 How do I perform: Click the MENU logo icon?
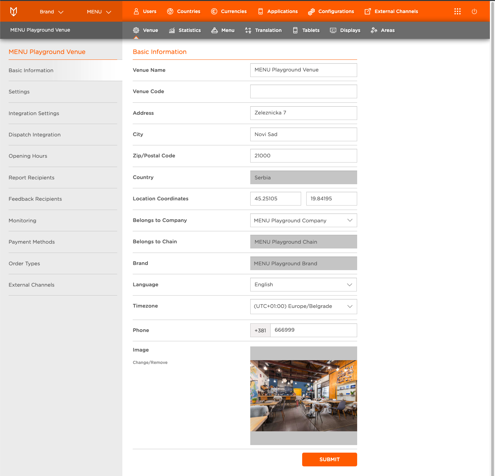[x=13, y=12]
